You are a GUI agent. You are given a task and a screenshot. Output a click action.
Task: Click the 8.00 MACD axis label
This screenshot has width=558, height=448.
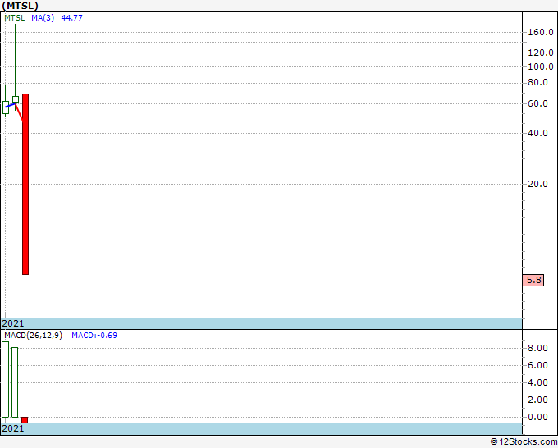point(537,348)
